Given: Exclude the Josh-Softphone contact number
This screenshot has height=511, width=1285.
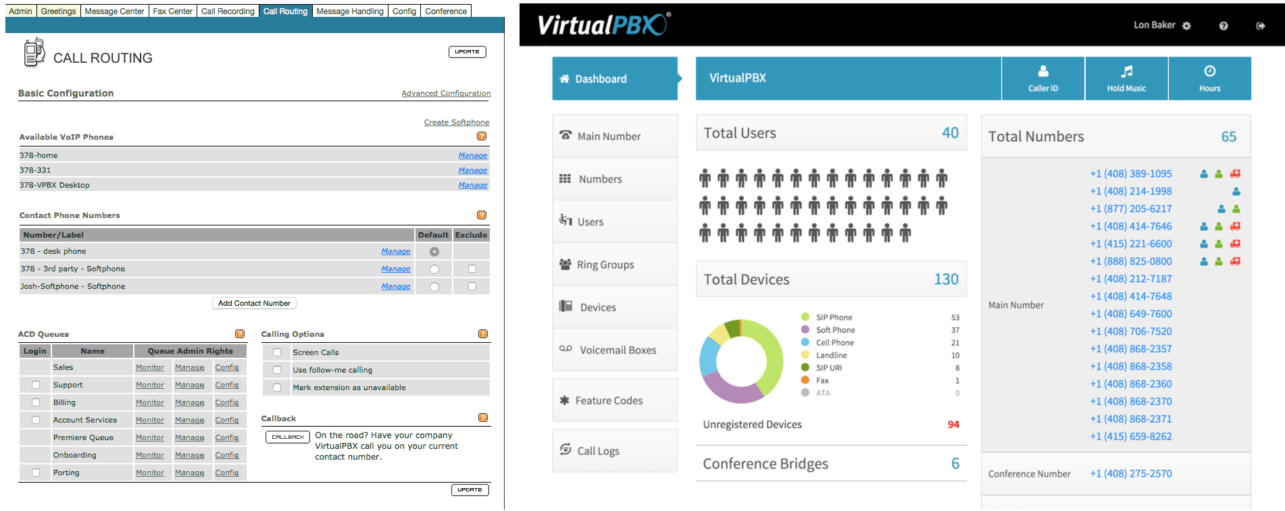Looking at the screenshot, I should coord(472,286).
